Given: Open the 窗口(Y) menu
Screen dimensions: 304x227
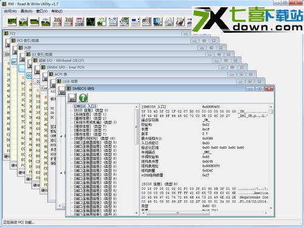Looking at the screenshot, I should tap(42, 11).
